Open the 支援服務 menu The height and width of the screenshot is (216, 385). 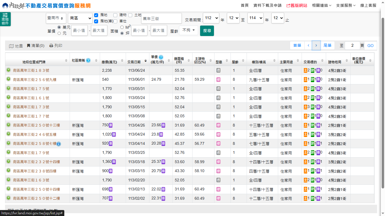click(346, 5)
